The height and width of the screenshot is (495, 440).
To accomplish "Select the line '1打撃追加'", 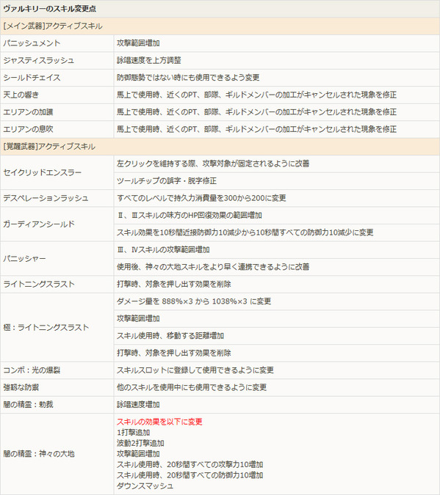I will click(133, 433).
